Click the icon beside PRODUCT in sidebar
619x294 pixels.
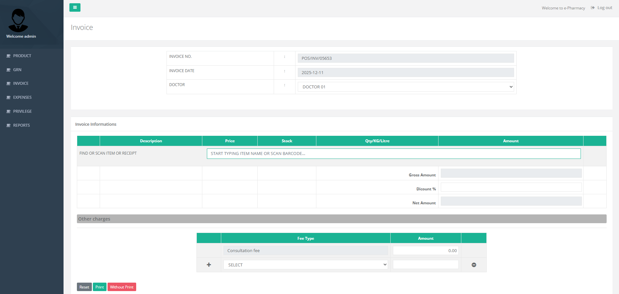click(8, 56)
